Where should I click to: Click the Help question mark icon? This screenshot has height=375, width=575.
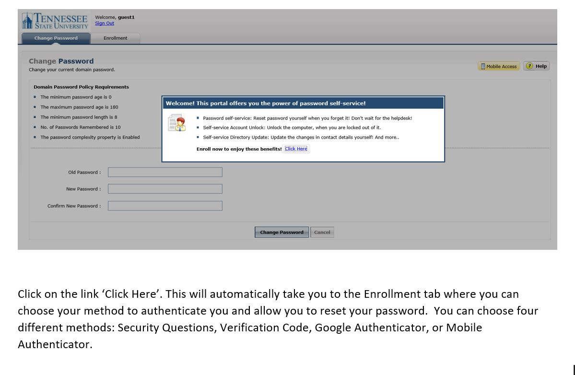529,66
